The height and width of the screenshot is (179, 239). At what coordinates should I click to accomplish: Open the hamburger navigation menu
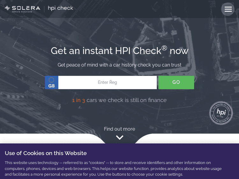click(228, 9)
